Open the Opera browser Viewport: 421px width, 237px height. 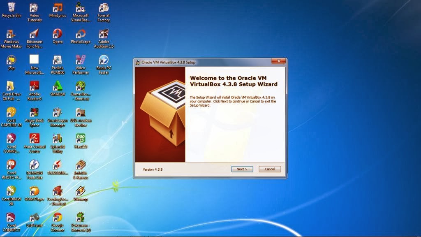(x=57, y=35)
